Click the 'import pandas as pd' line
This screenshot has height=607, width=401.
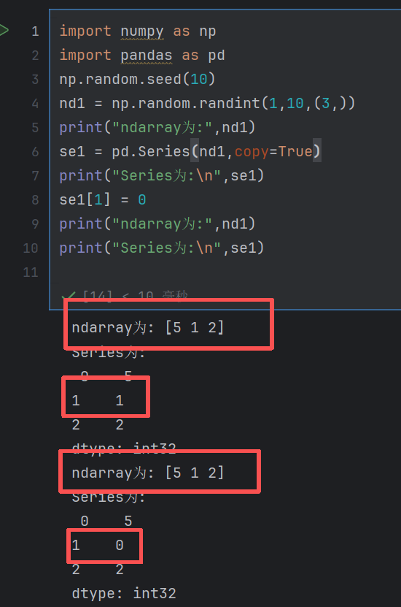[141, 55]
